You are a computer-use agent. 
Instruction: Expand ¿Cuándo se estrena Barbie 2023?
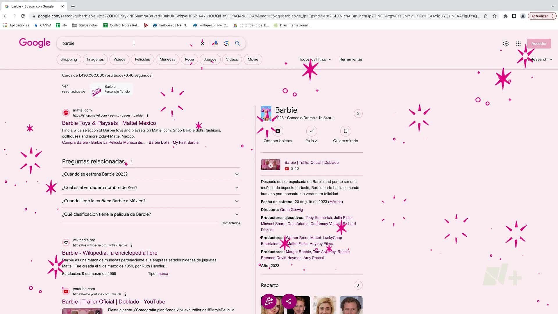pos(151,174)
